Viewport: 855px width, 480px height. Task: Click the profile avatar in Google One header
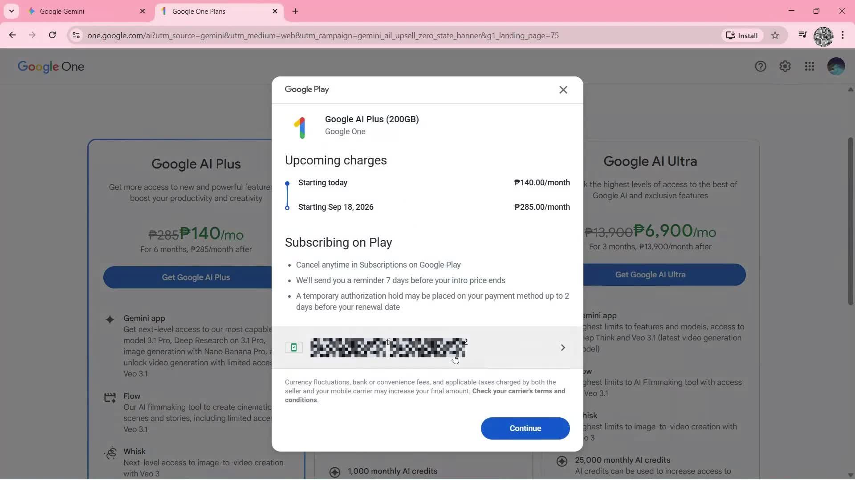[x=836, y=66]
